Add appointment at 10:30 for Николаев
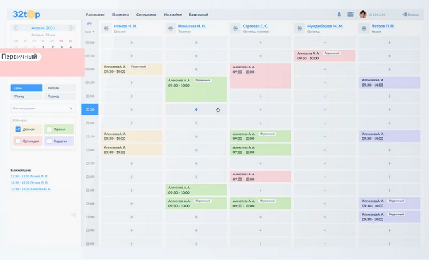429x260 pixels. pyautogui.click(x=196, y=109)
